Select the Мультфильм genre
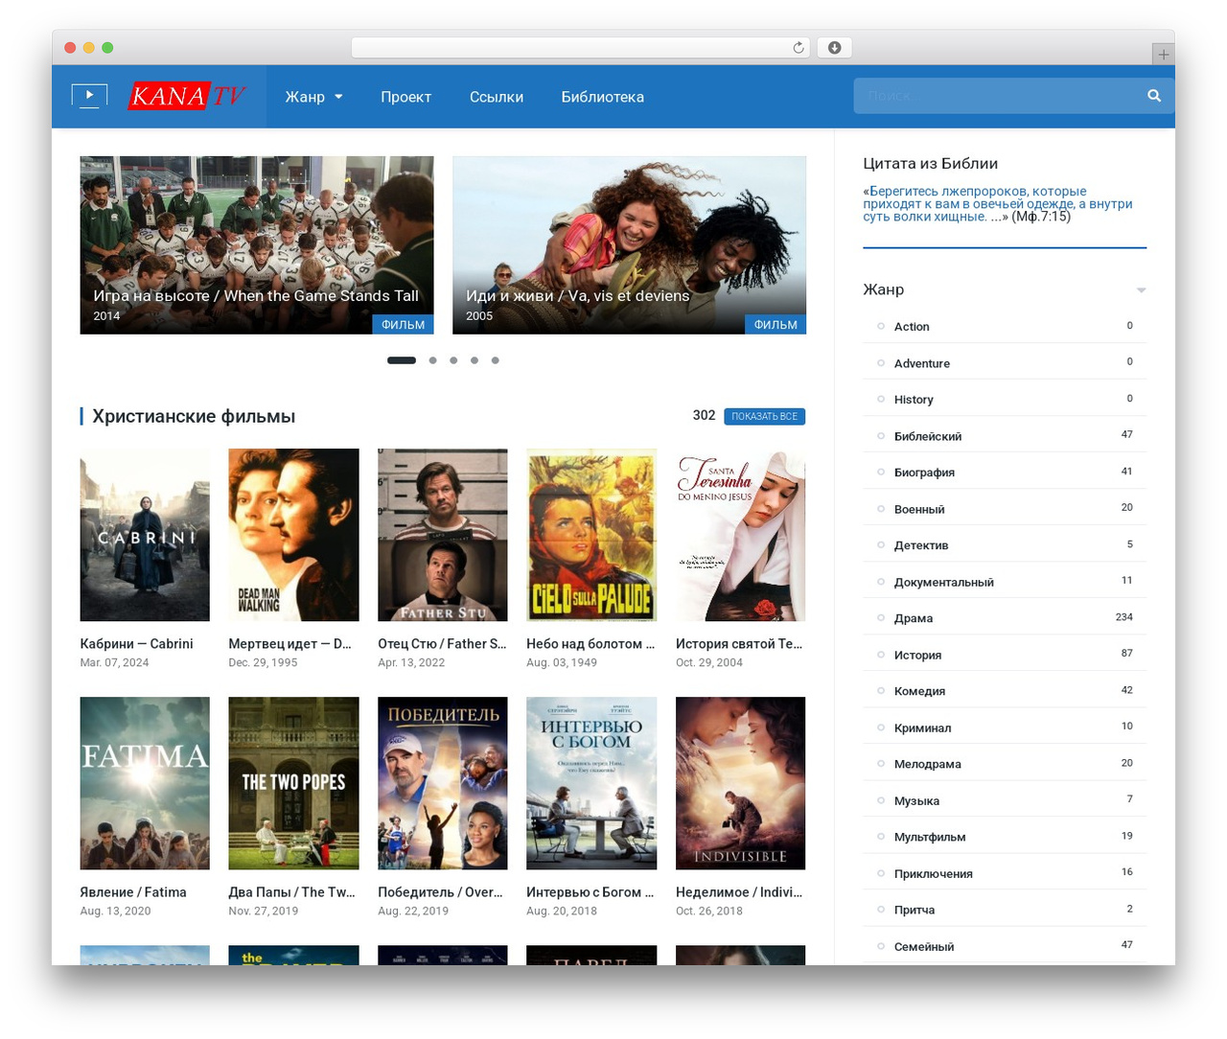Screen dimensions: 1227x1039 coord(930,837)
